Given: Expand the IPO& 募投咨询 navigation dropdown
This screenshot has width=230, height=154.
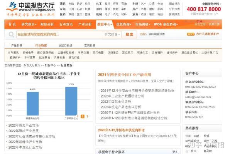Looking at the screenshot, I should pyautogui.click(x=166, y=24).
